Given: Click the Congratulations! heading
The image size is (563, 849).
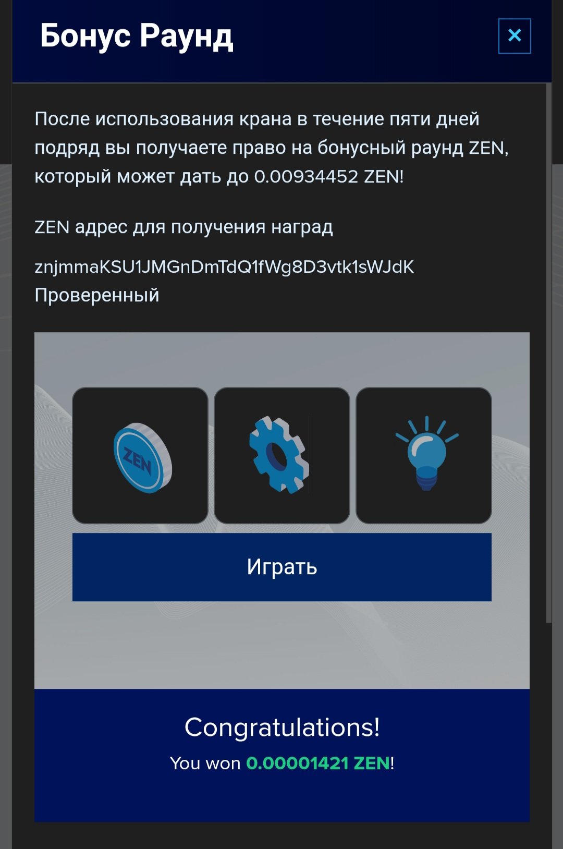Looking at the screenshot, I should (x=282, y=727).
